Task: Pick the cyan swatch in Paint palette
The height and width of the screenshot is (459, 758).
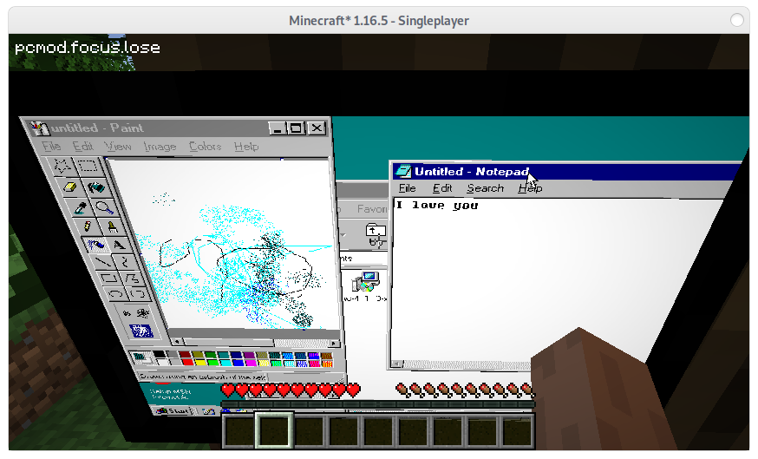Action: (225, 363)
